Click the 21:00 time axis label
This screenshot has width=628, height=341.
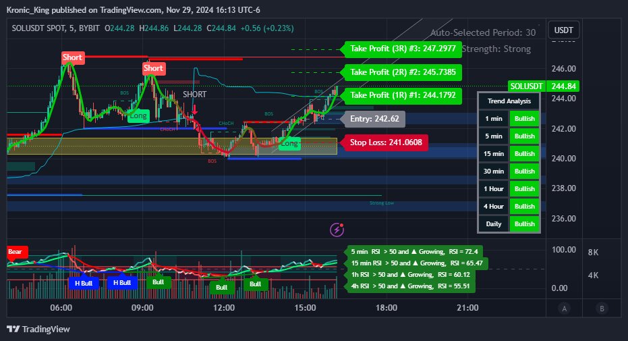click(468, 308)
